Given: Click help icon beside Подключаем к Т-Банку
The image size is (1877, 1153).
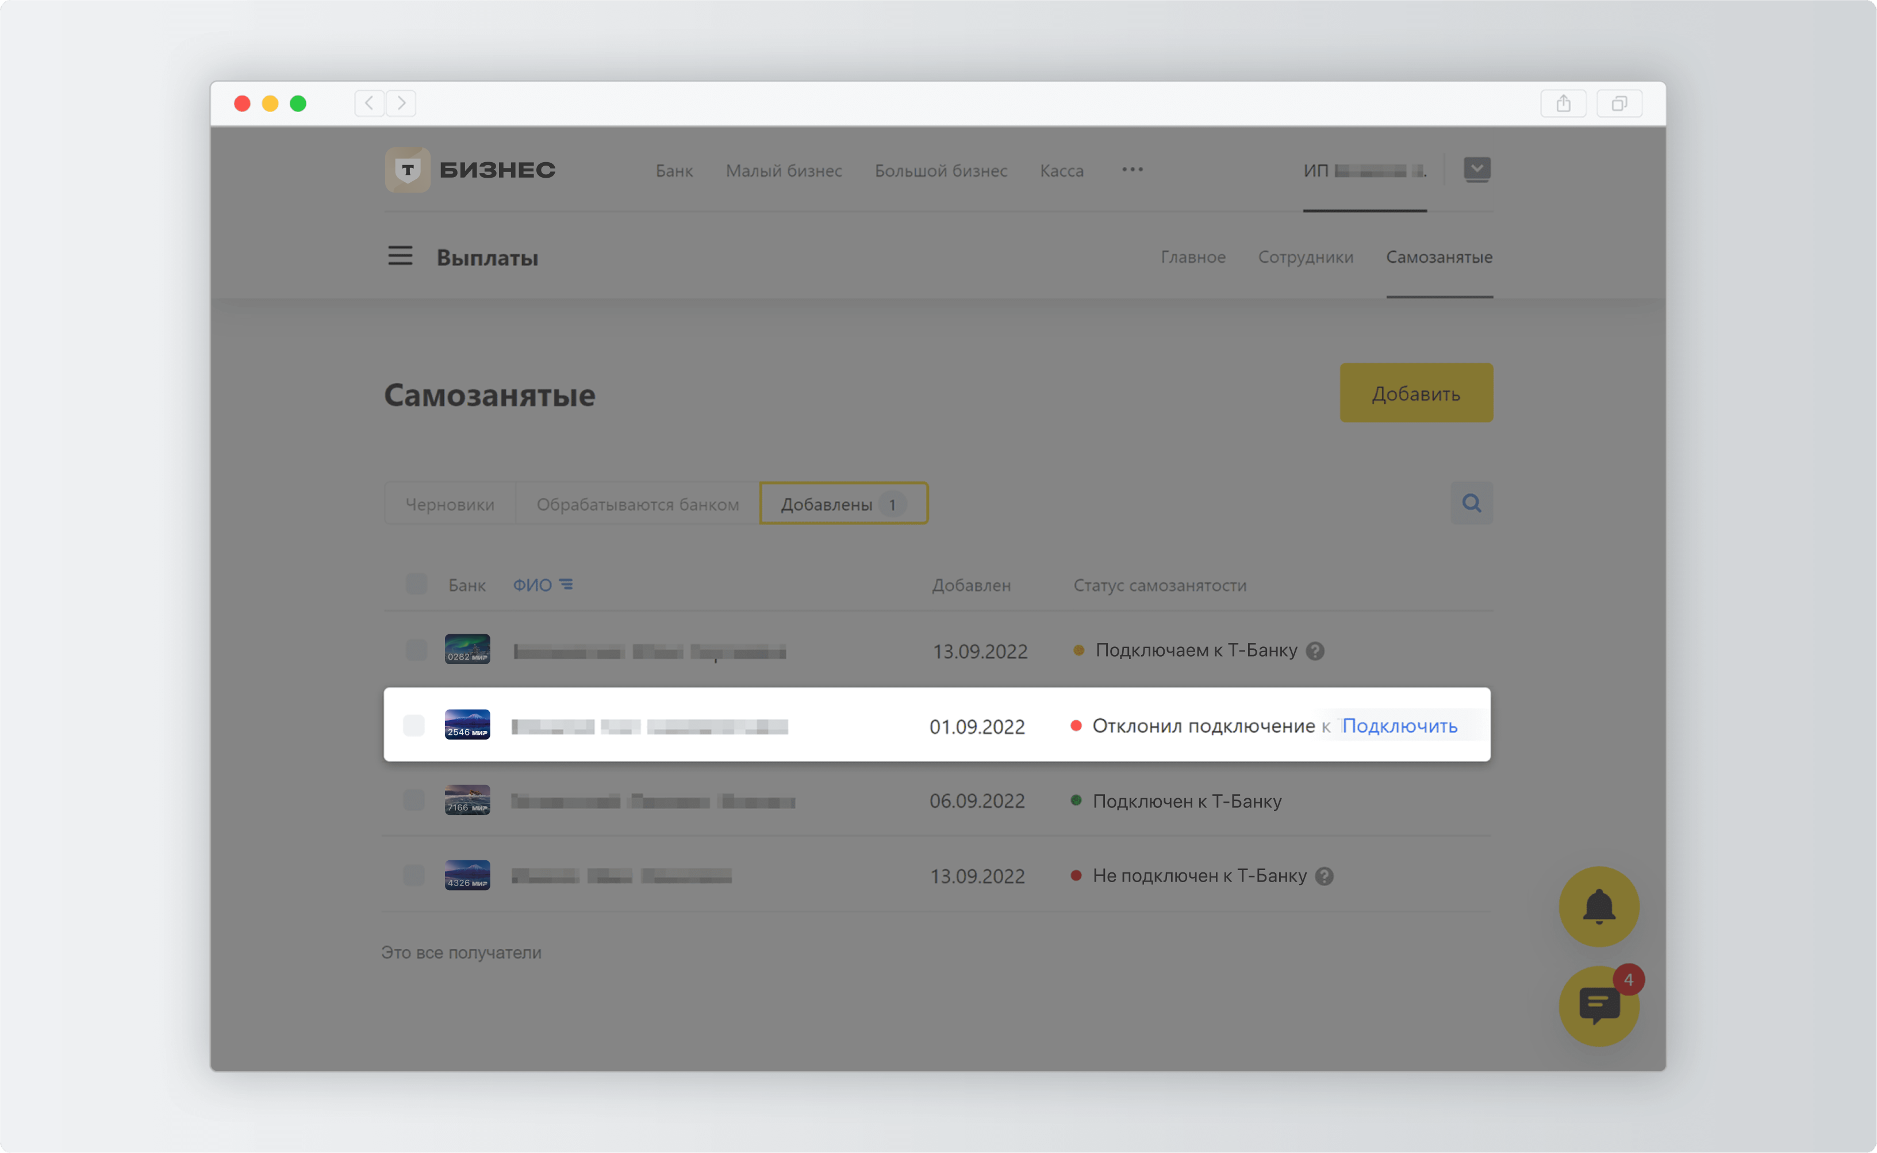Looking at the screenshot, I should tap(1315, 650).
